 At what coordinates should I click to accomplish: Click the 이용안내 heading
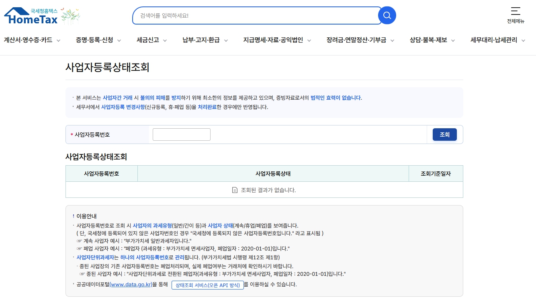87,216
